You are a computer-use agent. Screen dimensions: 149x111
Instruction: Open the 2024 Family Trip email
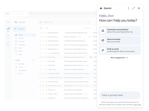67,86
